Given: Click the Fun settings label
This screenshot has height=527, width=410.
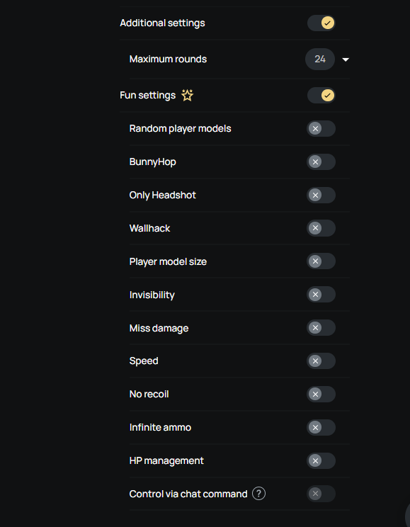Looking at the screenshot, I should tap(147, 95).
